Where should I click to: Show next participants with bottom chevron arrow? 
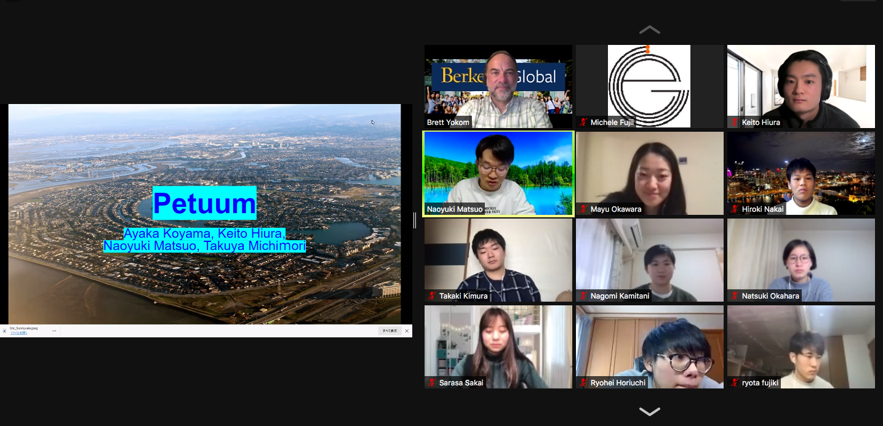(649, 411)
